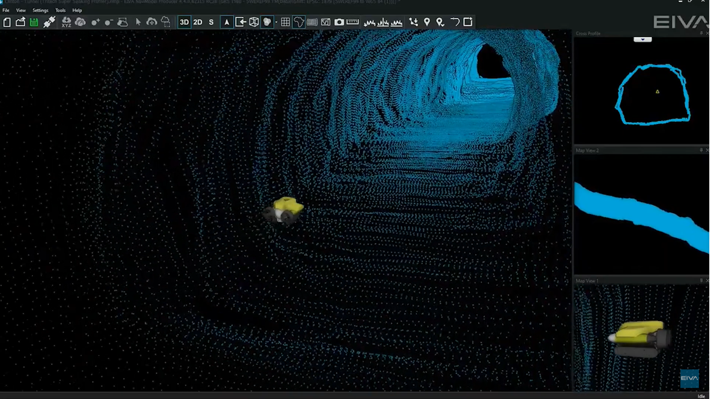This screenshot has height=399, width=710.
Task: Open the View menu
Action: [x=21, y=10]
